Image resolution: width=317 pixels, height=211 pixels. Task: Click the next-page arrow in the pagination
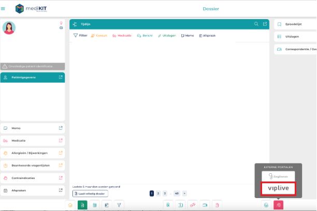(184, 193)
